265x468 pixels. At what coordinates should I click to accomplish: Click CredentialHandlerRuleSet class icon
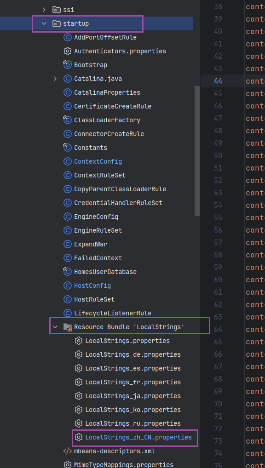tap(68, 203)
